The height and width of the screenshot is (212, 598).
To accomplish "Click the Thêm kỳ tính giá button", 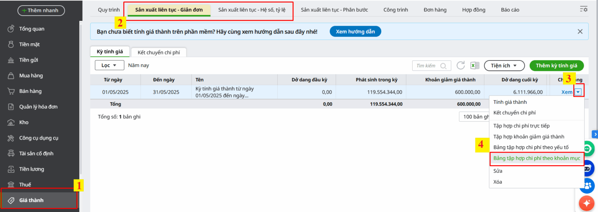I will [556, 66].
